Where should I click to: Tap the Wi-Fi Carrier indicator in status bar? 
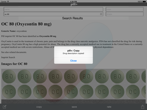click(x=5, y=2)
